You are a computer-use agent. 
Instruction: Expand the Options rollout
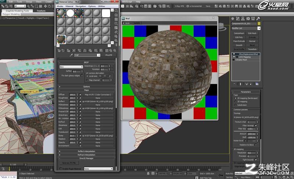pos(86,87)
